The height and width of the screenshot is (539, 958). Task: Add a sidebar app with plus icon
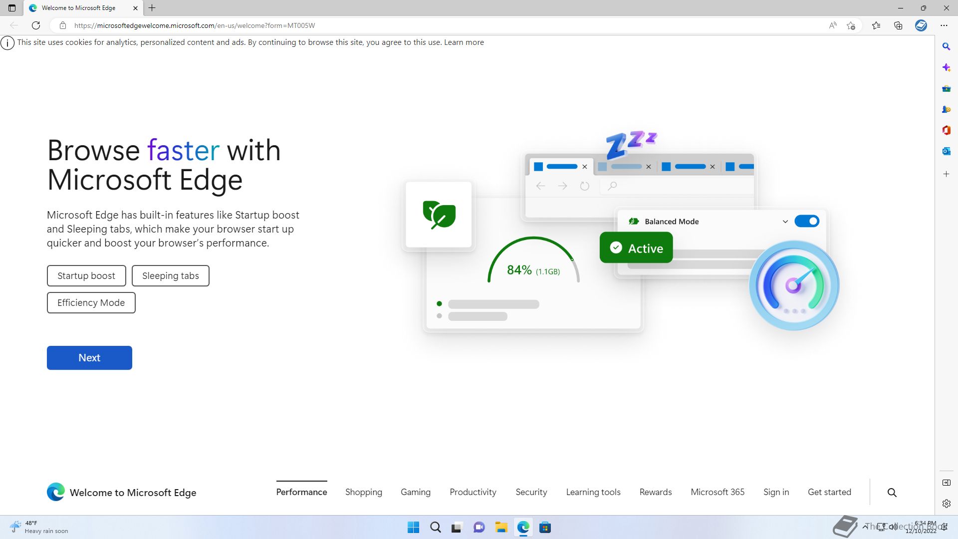946,174
